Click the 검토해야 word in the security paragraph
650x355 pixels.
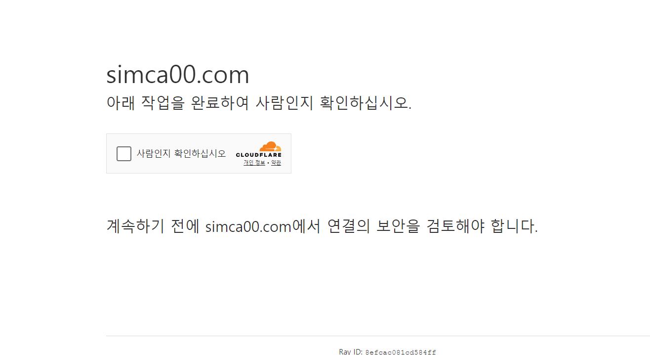(455, 226)
